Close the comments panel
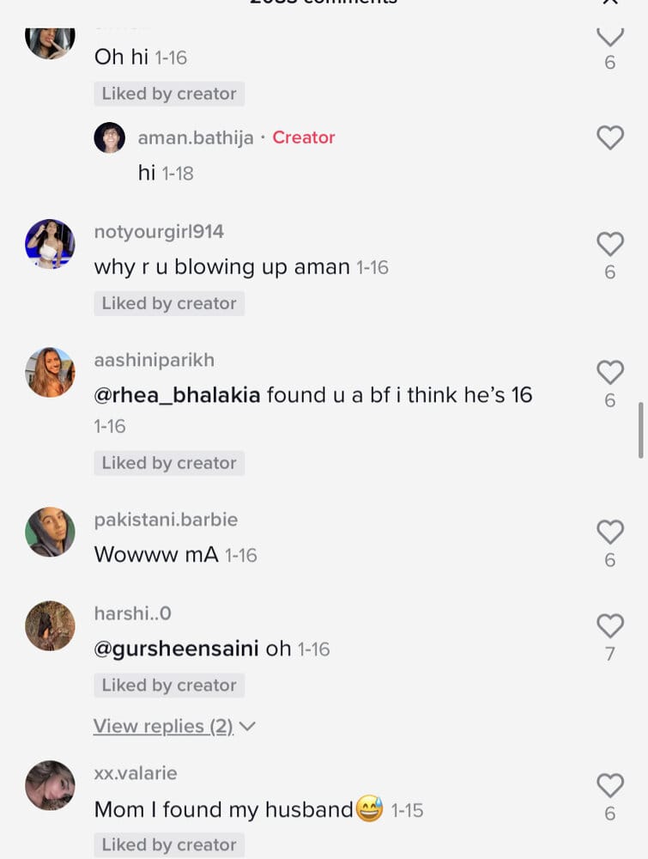This screenshot has width=648, height=859. pos(609,3)
